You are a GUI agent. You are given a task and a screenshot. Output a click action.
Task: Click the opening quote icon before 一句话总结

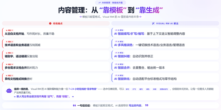tap(74, 105)
